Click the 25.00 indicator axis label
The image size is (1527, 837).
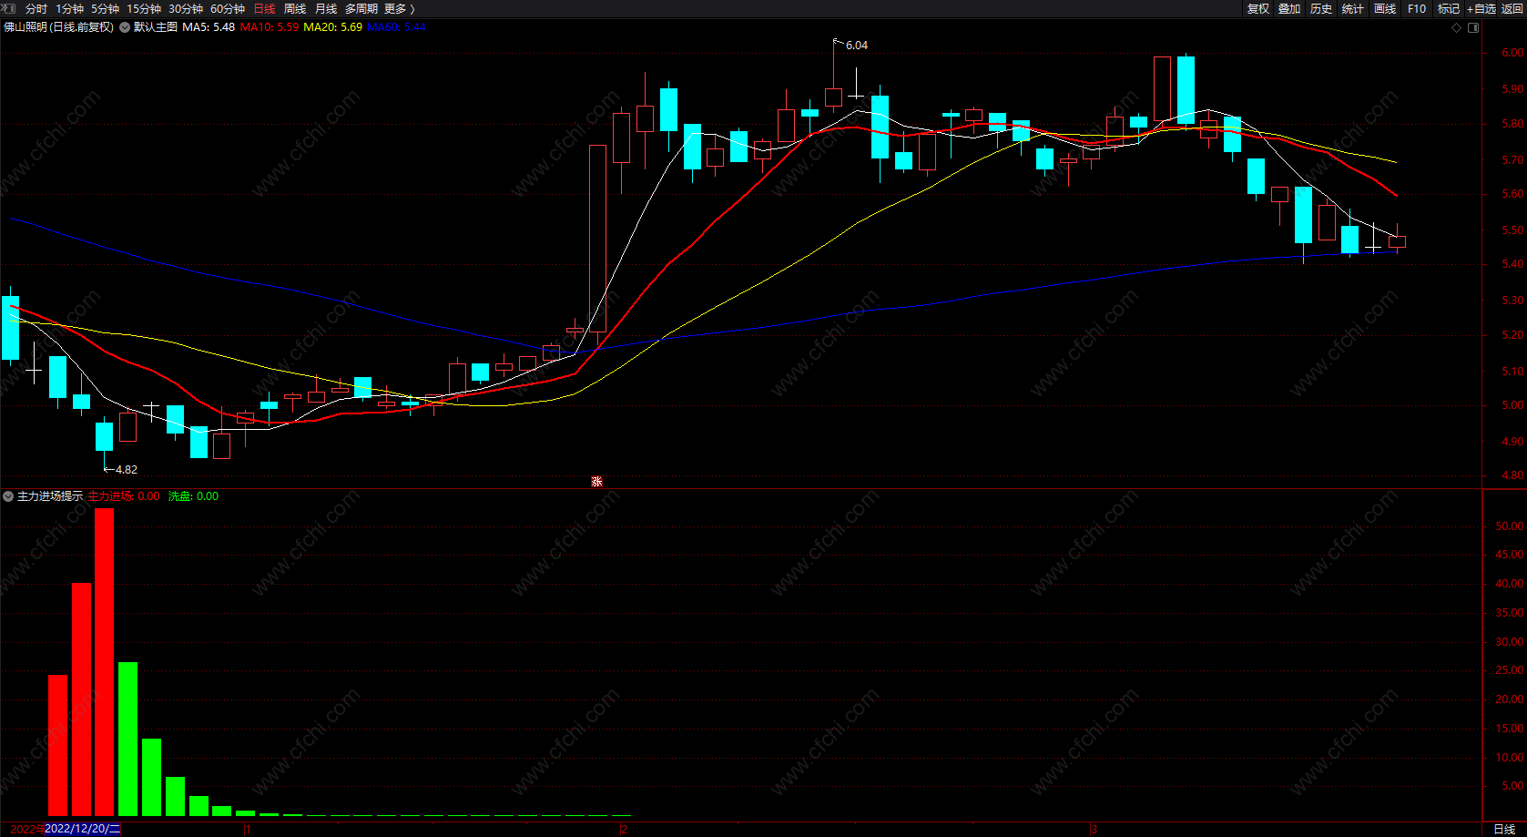[x=1509, y=670]
